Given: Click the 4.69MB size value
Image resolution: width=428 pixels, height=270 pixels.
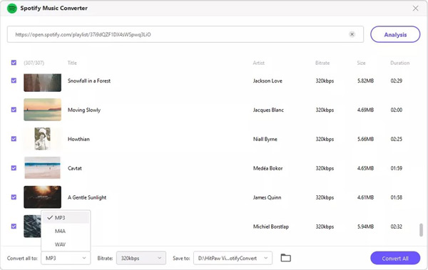Looking at the screenshot, I should pyautogui.click(x=365, y=110).
